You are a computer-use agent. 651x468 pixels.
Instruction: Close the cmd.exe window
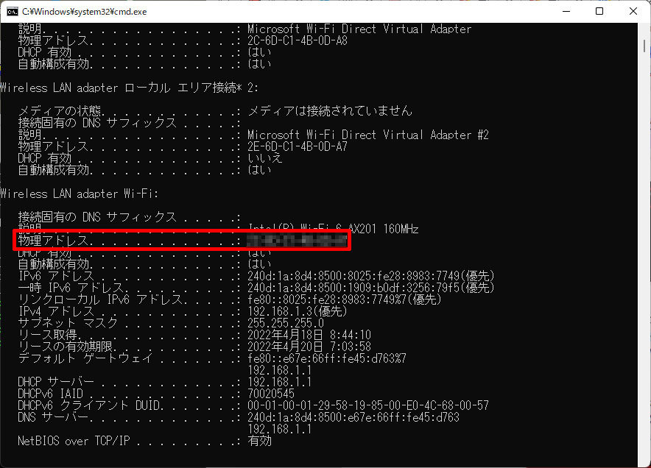click(x=633, y=11)
